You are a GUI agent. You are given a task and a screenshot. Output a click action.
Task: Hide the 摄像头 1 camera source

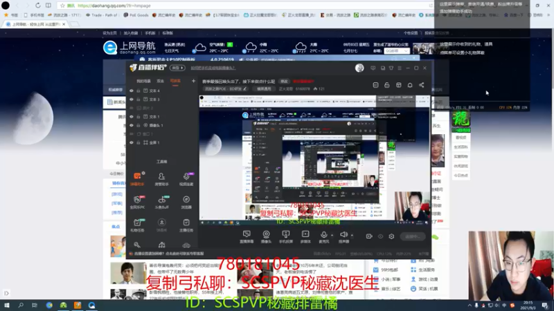click(x=132, y=125)
